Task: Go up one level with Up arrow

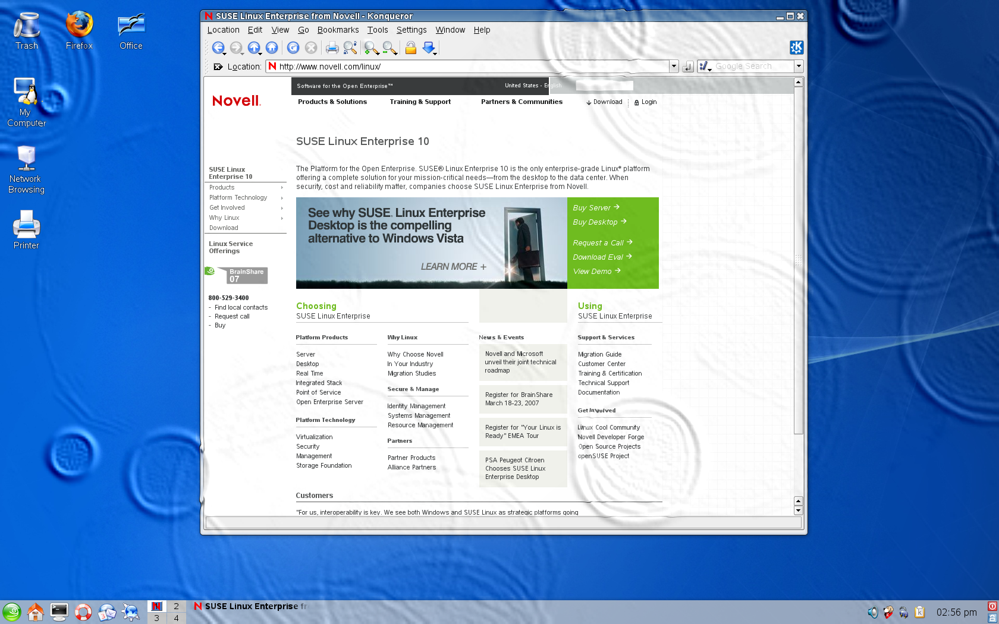Action: (254, 48)
